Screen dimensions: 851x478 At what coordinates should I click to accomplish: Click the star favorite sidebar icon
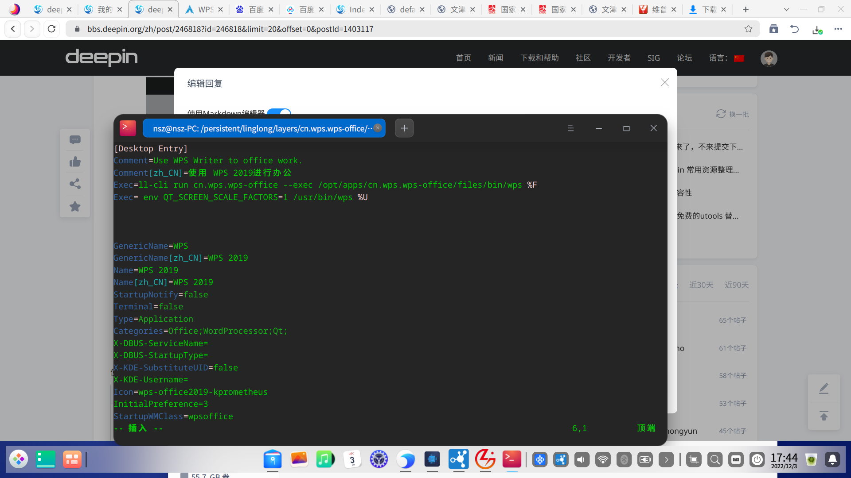(x=75, y=206)
